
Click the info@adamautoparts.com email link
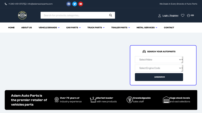pyautogui.click(x=40, y=4)
